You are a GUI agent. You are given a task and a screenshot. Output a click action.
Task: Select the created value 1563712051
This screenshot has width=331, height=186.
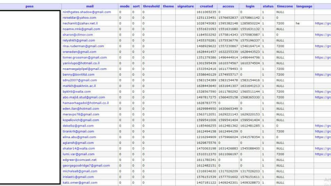pyautogui.click(x=206, y=114)
